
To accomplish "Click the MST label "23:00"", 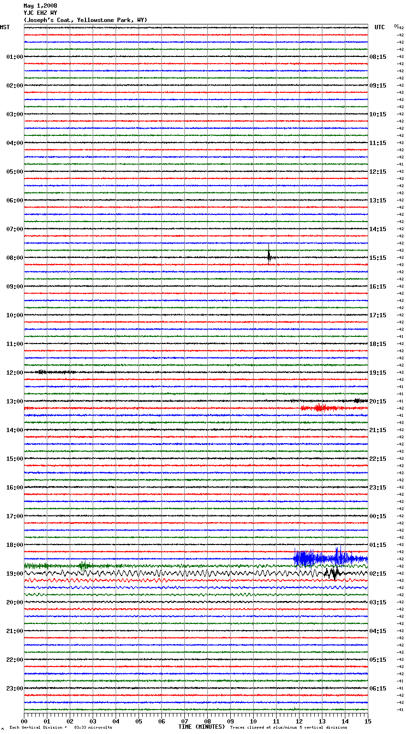I will click(15, 689).
